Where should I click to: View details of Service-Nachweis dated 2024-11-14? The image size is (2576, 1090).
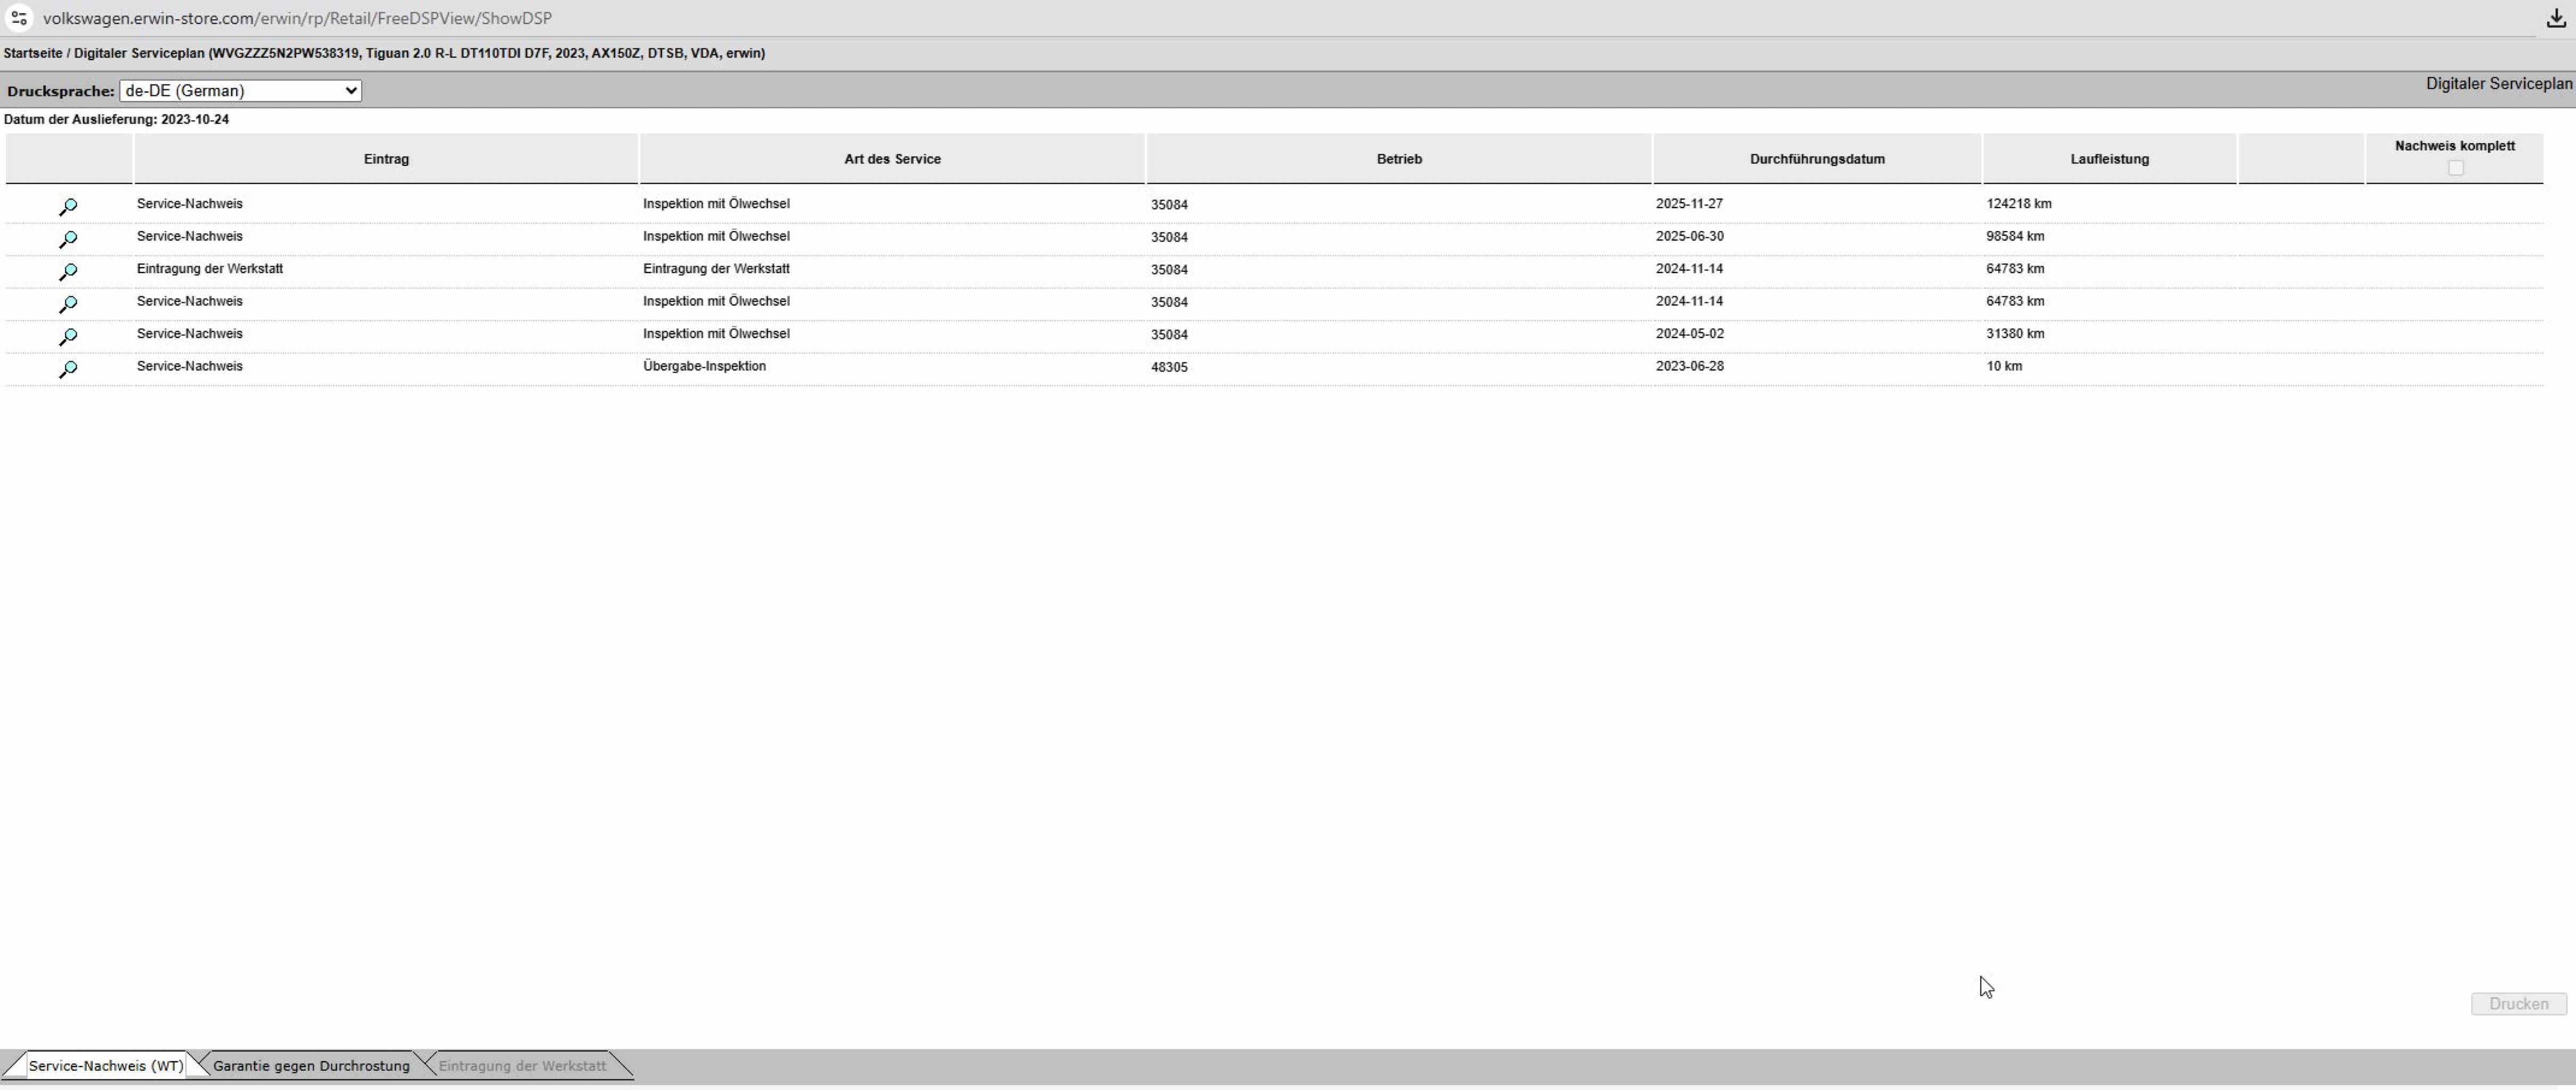[68, 305]
